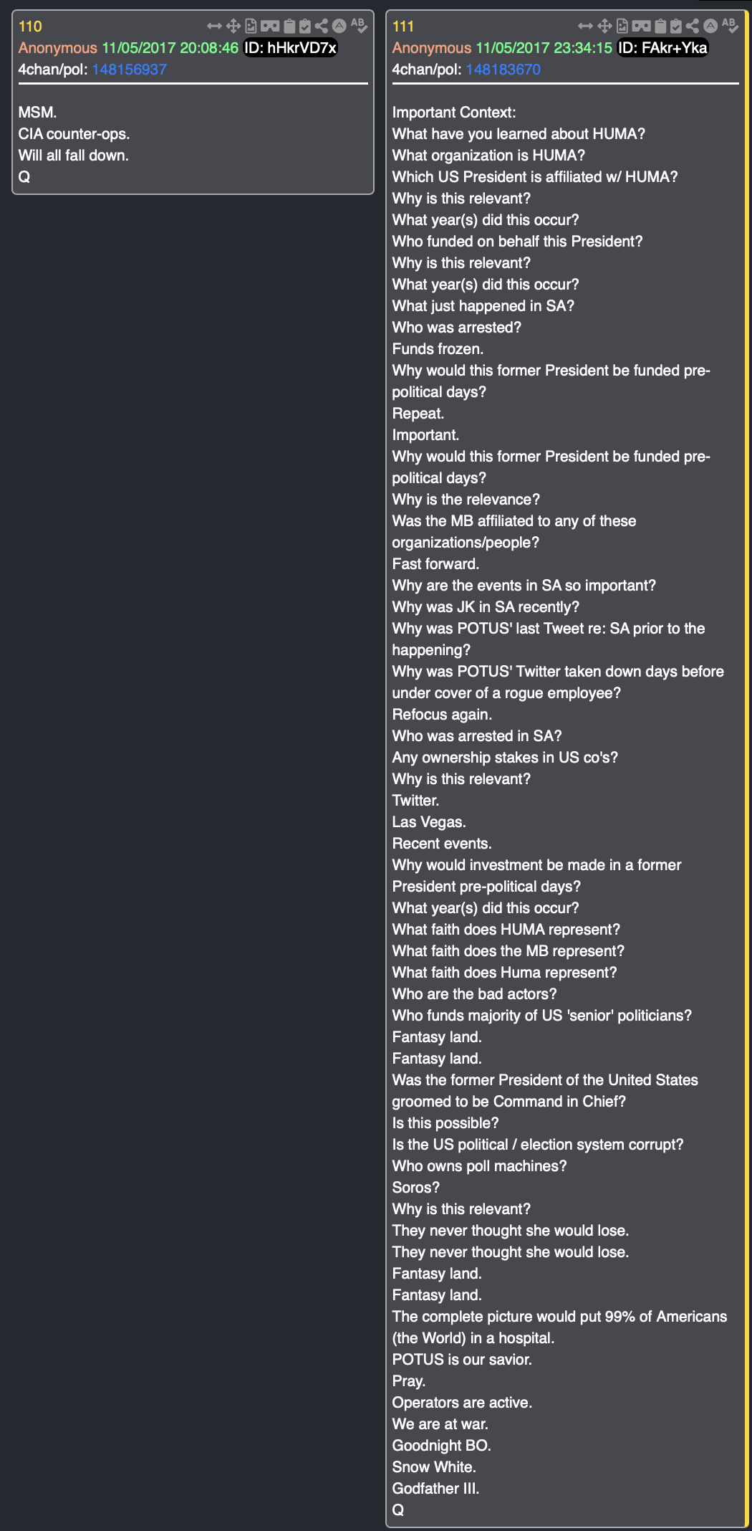Share post 110 using the share icon
Image resolution: width=752 pixels, height=1531 pixels.
[x=322, y=27]
